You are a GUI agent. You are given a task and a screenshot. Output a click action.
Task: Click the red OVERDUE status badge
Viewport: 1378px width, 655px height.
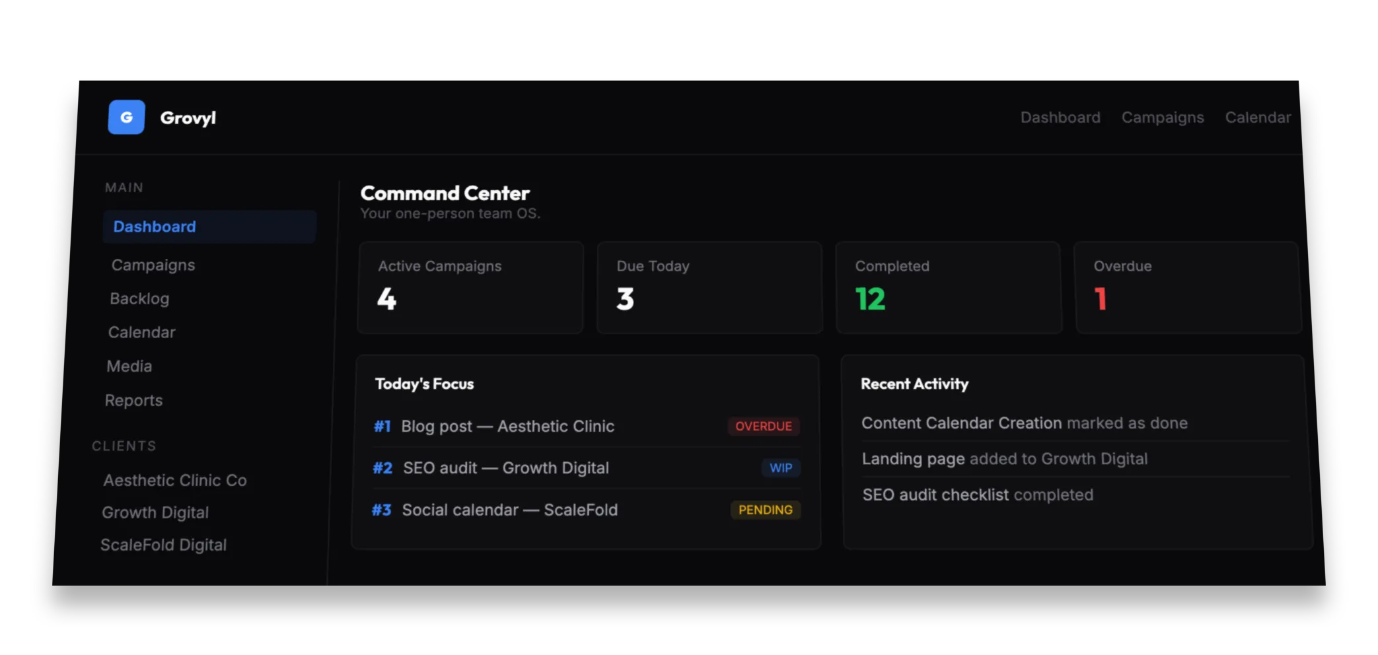(x=764, y=427)
